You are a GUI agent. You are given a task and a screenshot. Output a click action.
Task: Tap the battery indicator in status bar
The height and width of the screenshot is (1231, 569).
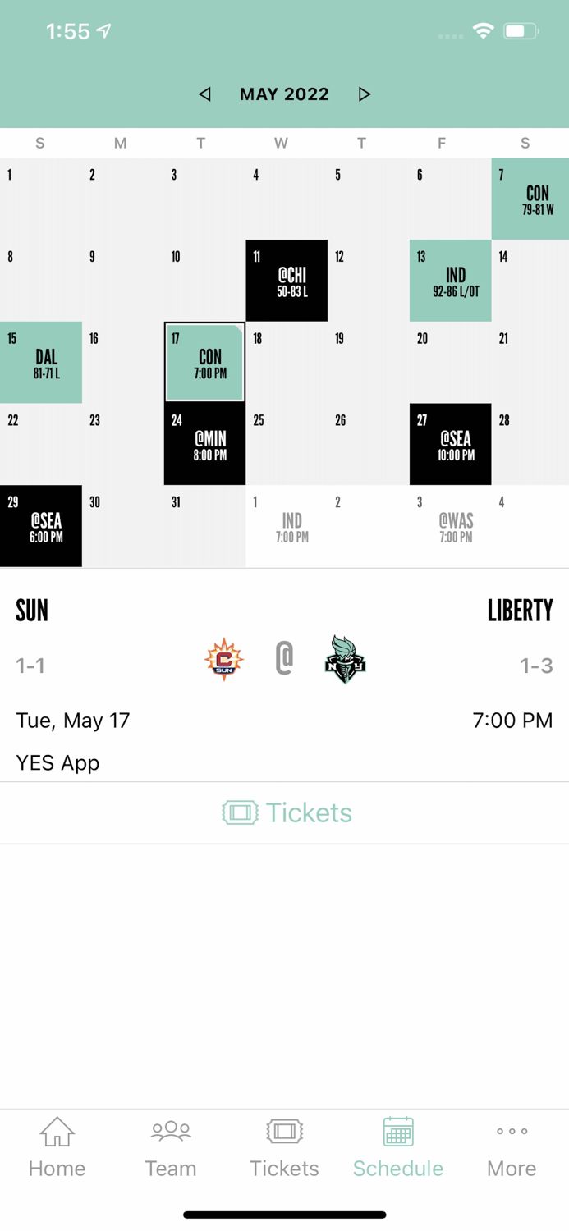[518, 31]
